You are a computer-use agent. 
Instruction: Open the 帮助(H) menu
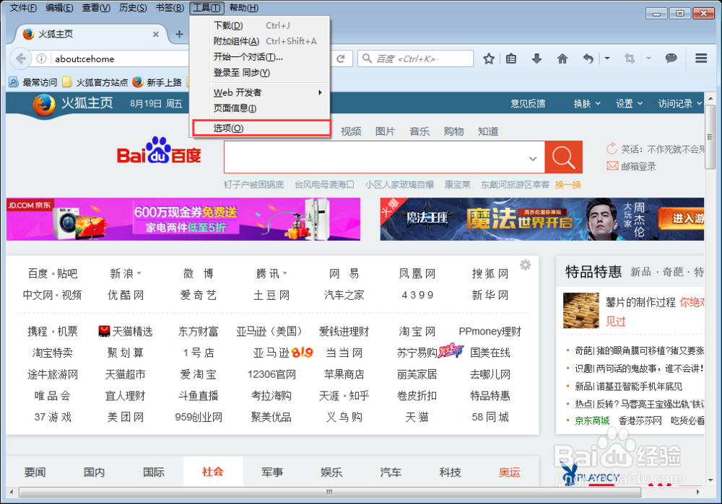pos(243,8)
